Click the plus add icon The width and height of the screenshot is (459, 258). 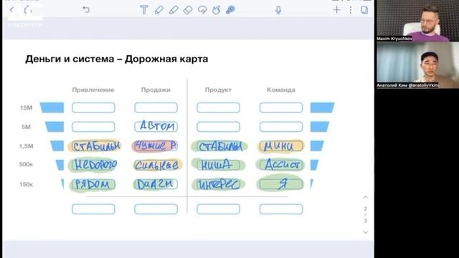pos(336,10)
